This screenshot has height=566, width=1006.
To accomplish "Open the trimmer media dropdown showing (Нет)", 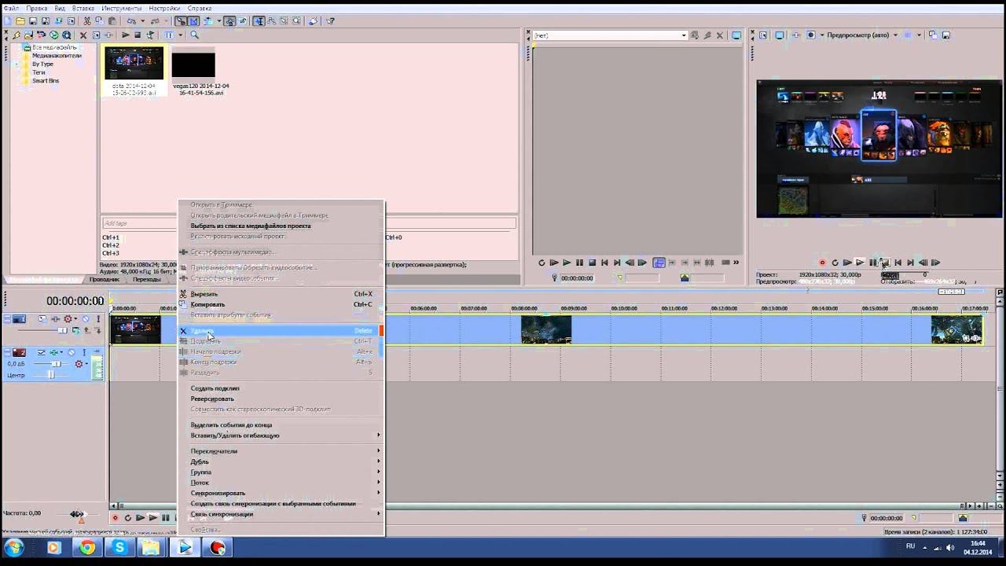I will pos(684,35).
